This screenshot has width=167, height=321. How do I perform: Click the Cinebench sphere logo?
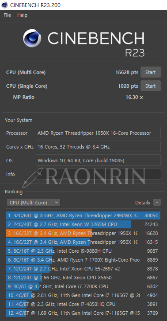32,38
